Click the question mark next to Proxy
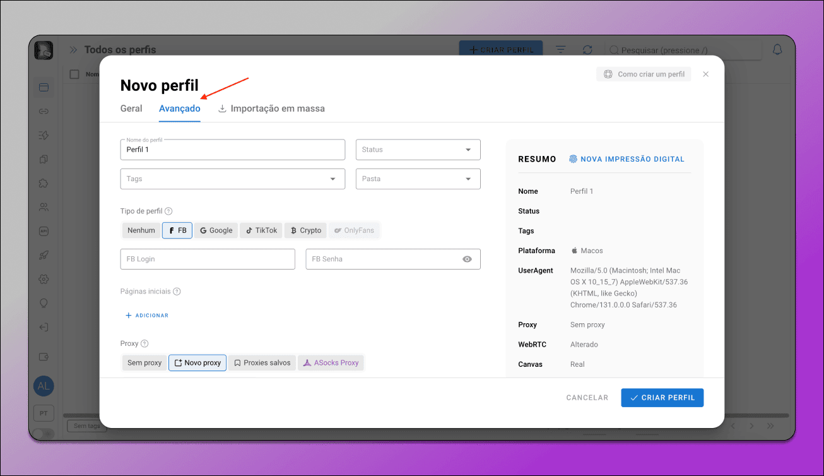 coord(144,343)
